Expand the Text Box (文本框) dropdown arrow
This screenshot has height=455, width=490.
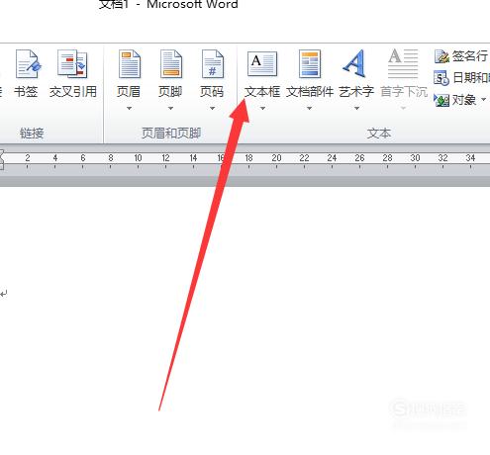click(x=262, y=108)
